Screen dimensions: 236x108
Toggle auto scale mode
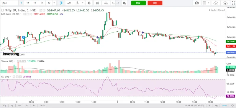(224, 105)
